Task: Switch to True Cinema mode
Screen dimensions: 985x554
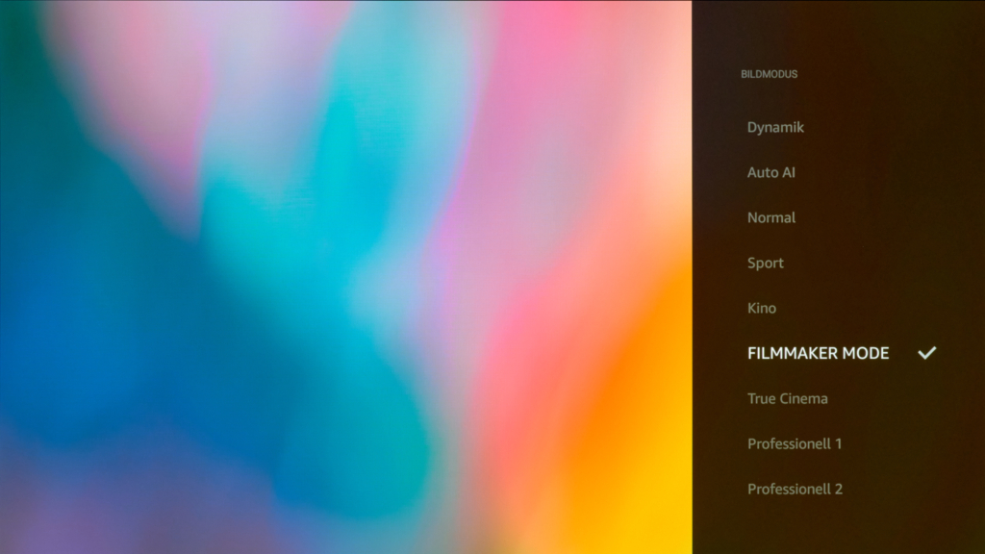Action: coord(787,398)
